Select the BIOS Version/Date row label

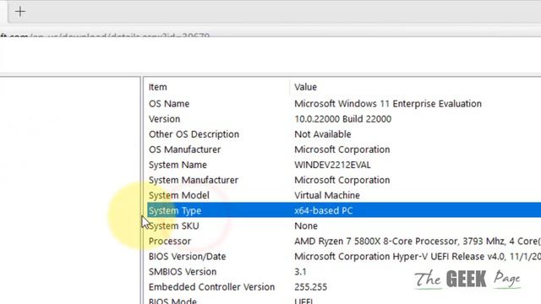pos(187,257)
